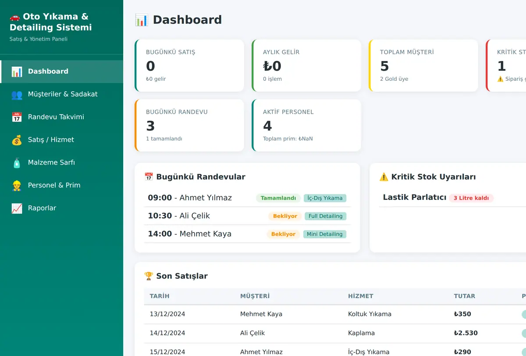The image size is (526, 356).
Task: Go to Randevu Takvimi page
Action: click(61, 117)
